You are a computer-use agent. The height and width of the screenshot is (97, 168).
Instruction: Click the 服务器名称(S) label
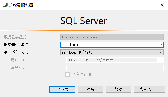click(18, 45)
